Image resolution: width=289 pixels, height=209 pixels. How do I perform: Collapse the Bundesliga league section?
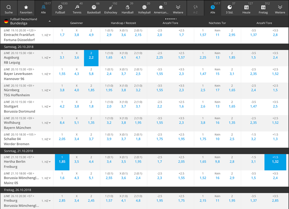tap(50, 21)
